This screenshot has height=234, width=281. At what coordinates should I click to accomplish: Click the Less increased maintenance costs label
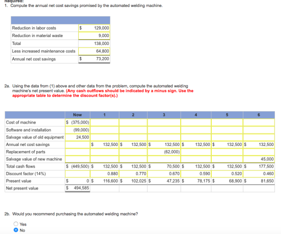(44, 51)
